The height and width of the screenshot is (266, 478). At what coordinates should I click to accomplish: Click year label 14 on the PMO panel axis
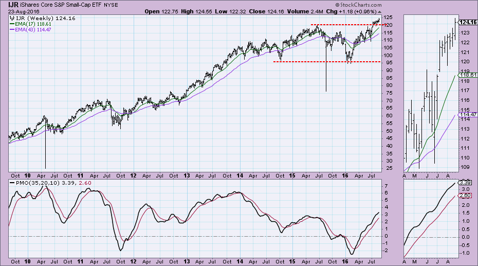pos(240,262)
